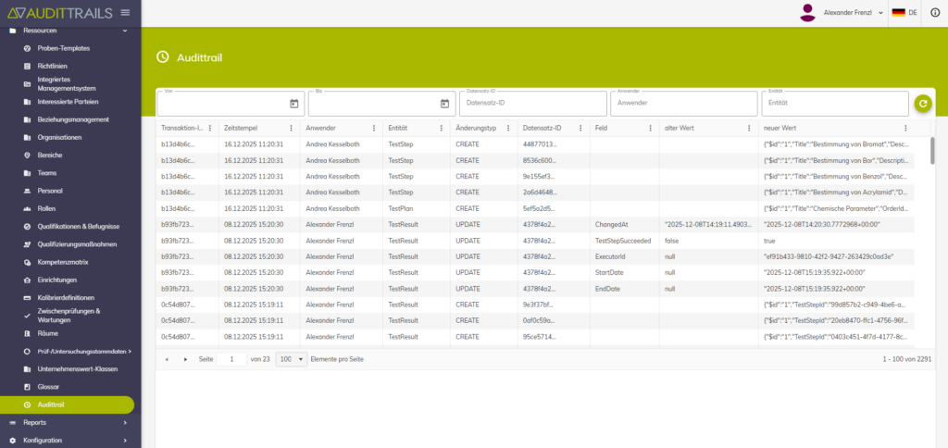Open language selector showing DE
948x448 pixels.
[904, 12]
